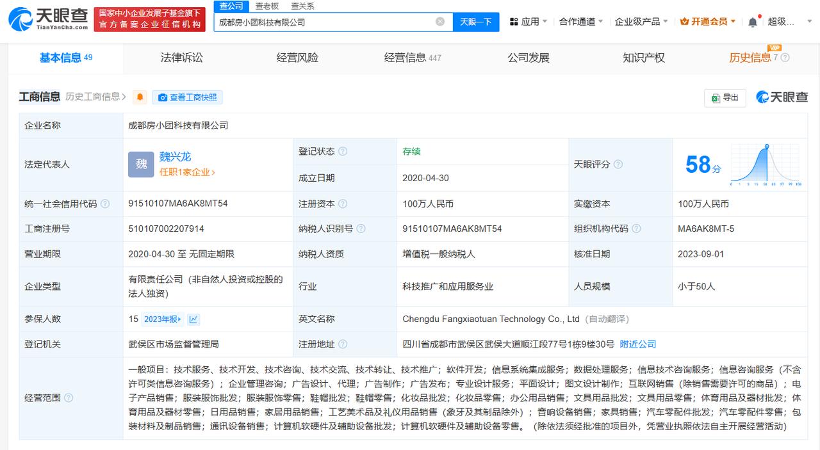Open the trend chart icon beside 2023年报

point(193,319)
